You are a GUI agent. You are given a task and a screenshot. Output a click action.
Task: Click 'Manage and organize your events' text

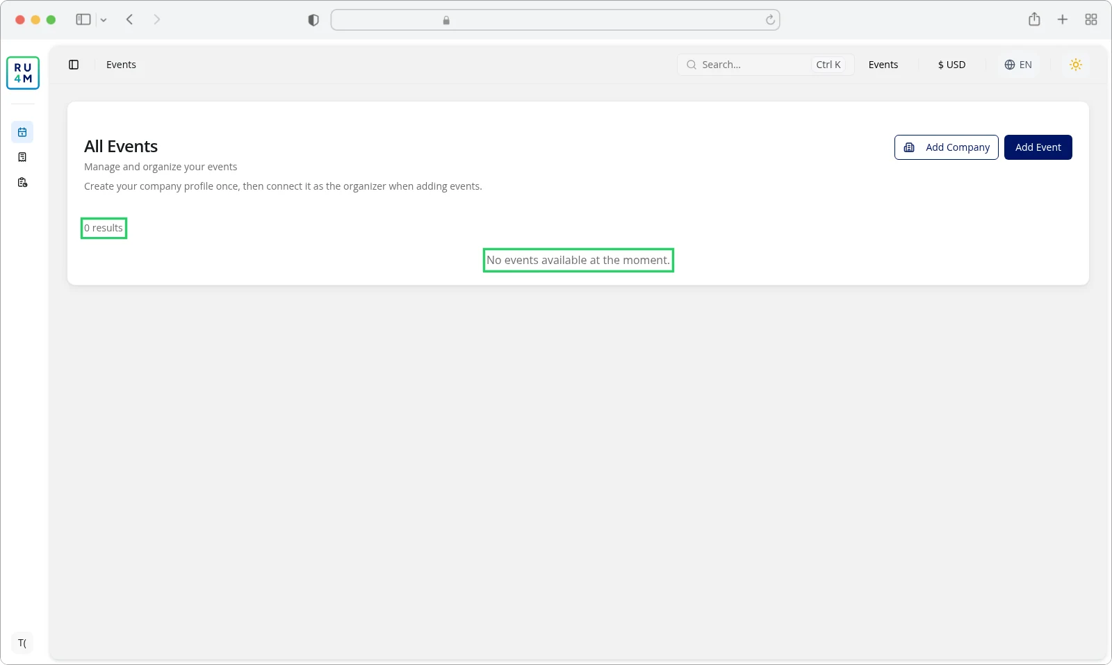(x=161, y=167)
